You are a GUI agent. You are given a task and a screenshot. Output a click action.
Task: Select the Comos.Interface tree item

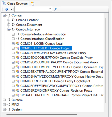pyautogui.click(x=28, y=29)
